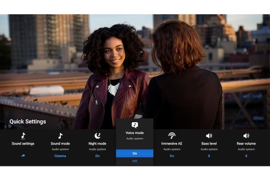The image size is (270, 180).
Task: Click the Bass level speaker icon
Action: (x=209, y=136)
